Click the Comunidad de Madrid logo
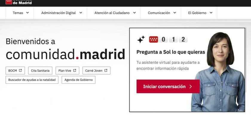 coord(19,2)
